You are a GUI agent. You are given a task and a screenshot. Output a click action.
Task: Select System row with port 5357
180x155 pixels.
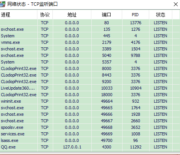(x=90, y=62)
